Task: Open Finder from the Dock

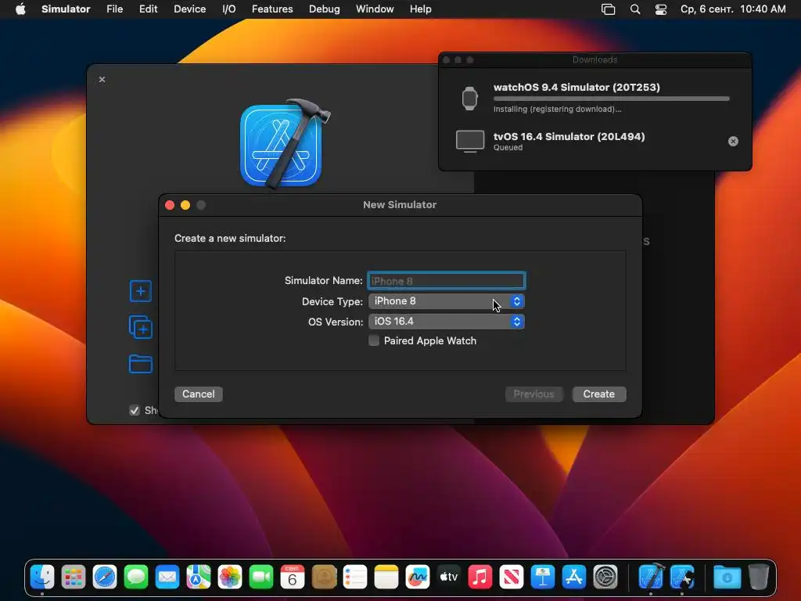Action: (42, 578)
